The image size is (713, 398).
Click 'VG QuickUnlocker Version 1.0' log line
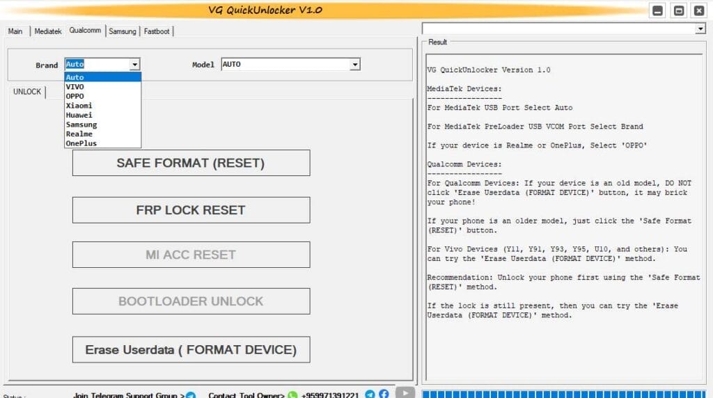click(x=488, y=70)
